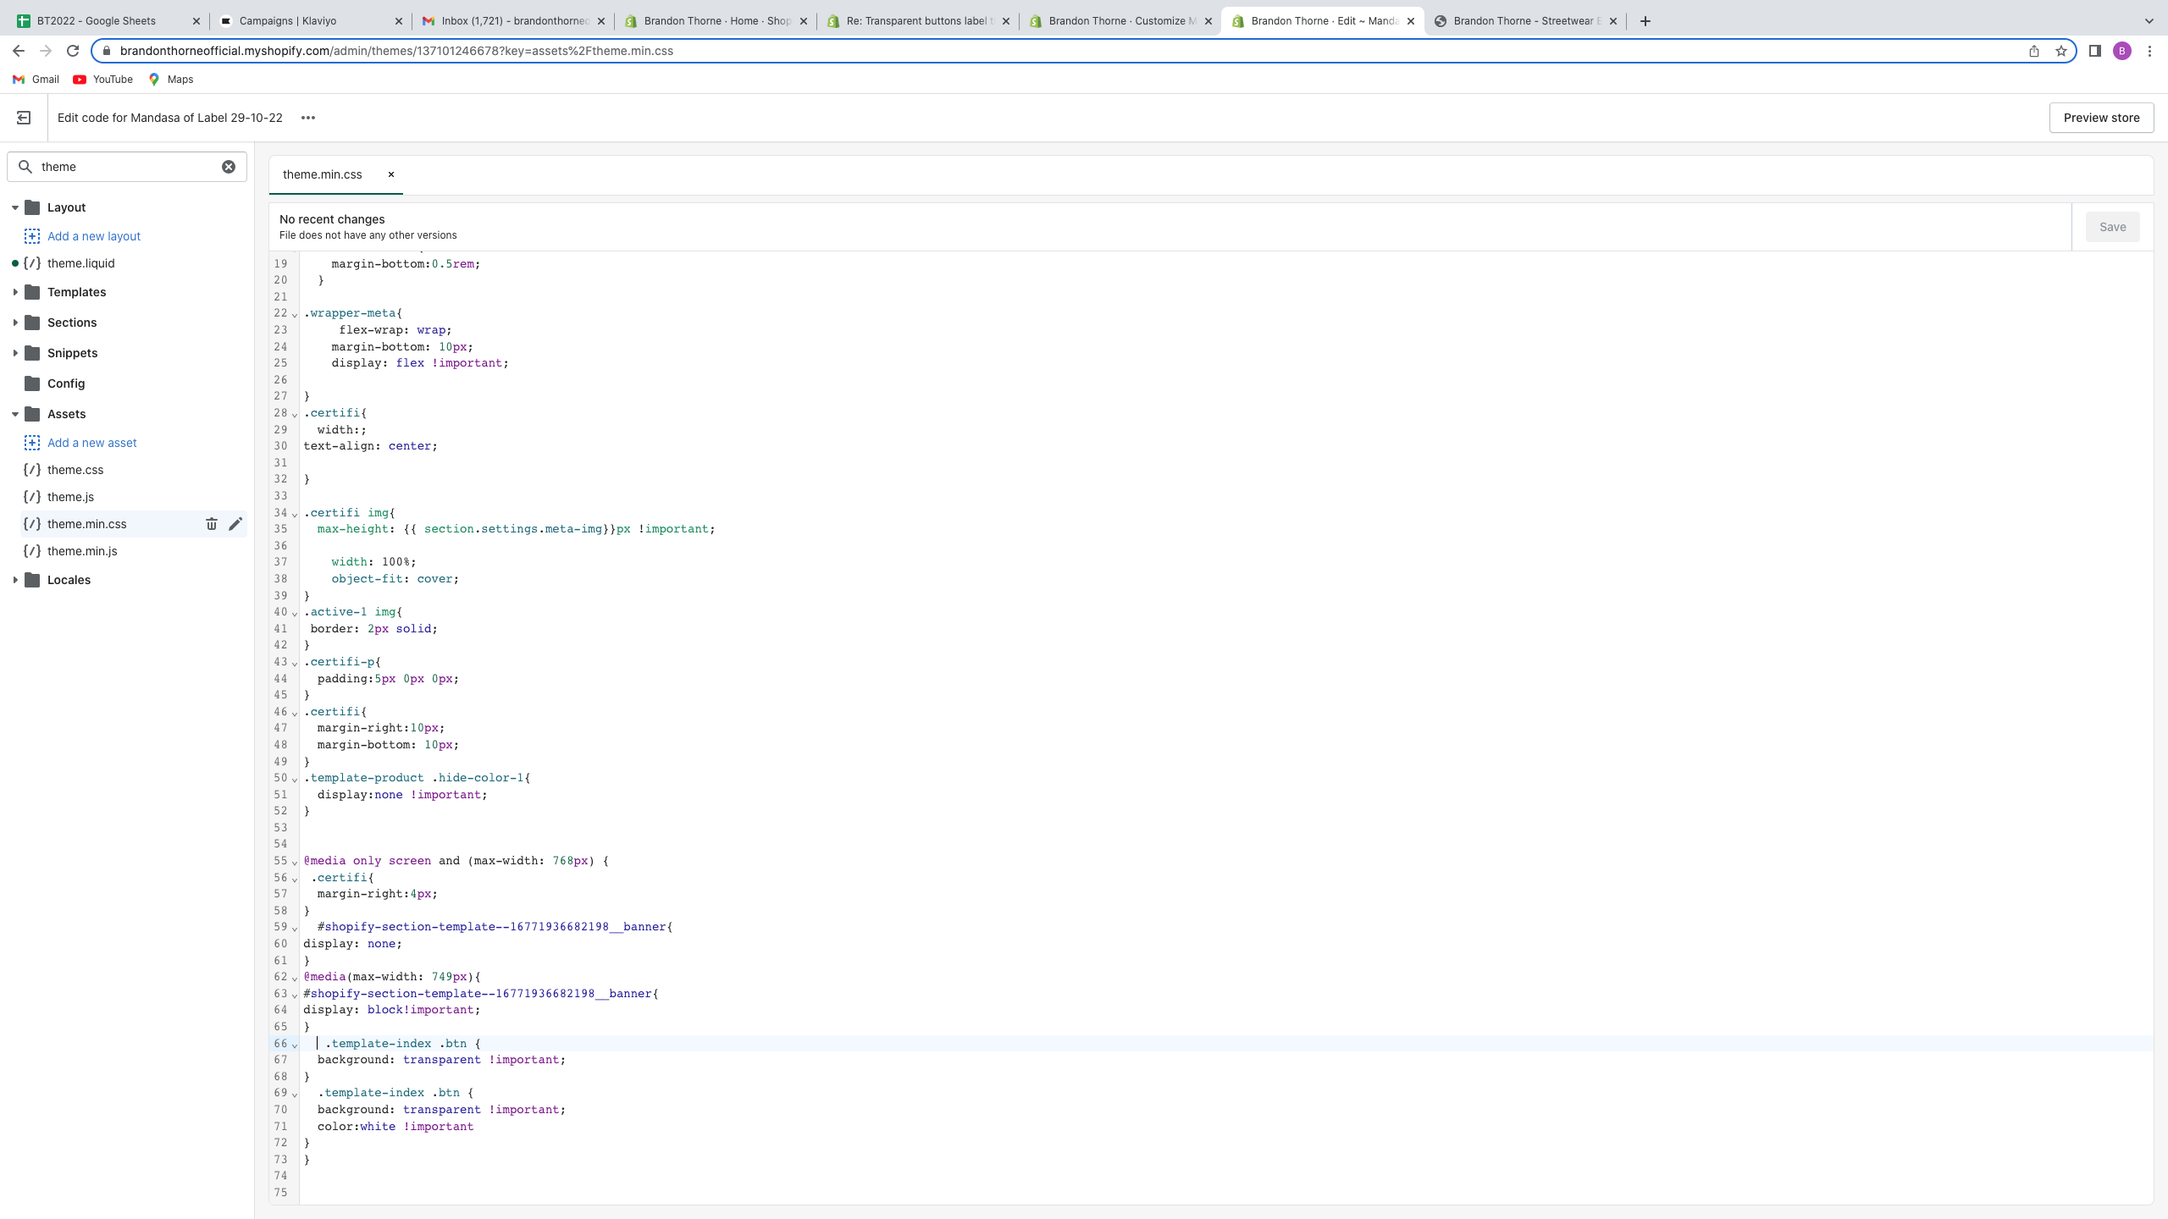2168x1219 pixels.
Task: Open the three-dot more actions menu
Action: 308,118
